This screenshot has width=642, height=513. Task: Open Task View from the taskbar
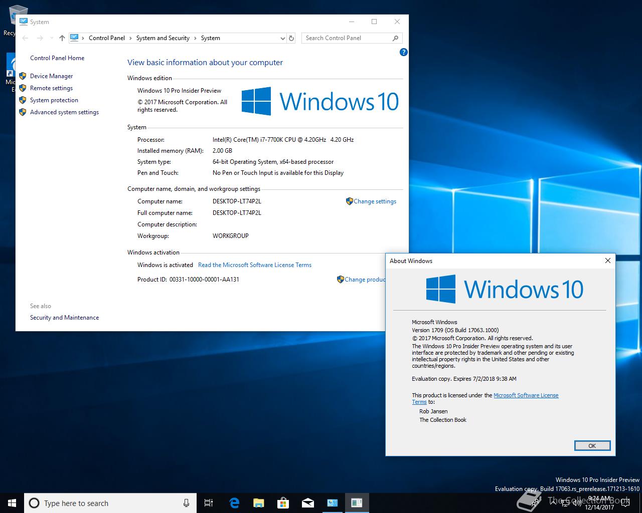click(x=209, y=503)
